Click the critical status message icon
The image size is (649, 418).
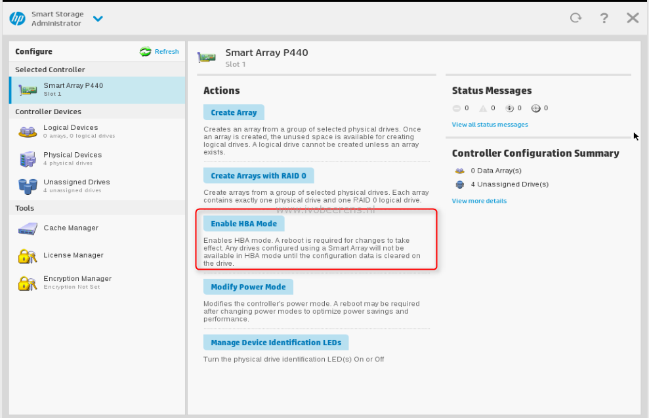(457, 108)
